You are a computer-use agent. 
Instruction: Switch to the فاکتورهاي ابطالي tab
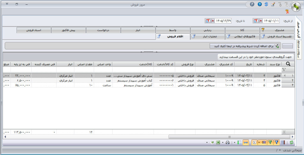coord(242,36)
